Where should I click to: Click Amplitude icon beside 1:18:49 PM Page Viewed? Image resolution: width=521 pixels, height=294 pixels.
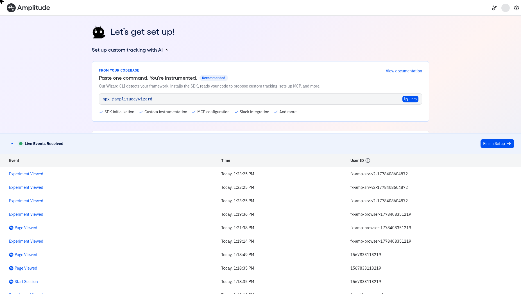(11, 255)
